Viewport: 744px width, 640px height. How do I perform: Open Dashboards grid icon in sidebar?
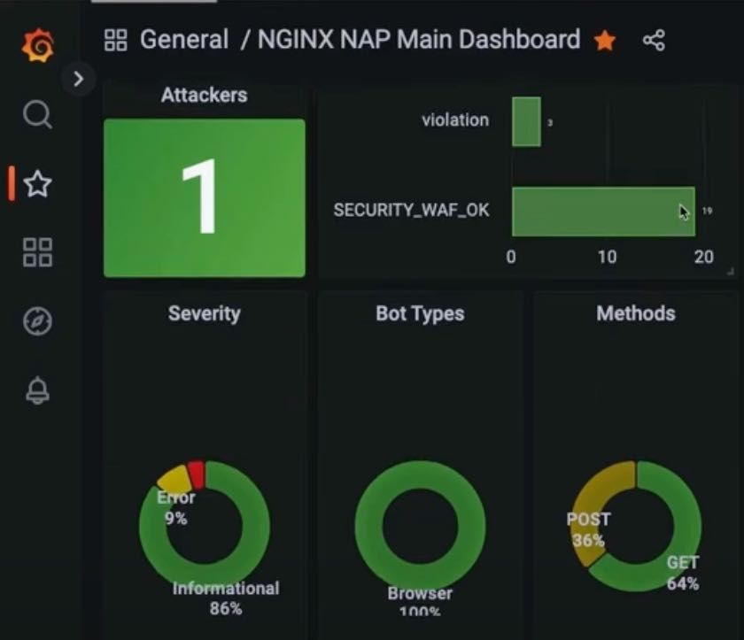tap(37, 252)
